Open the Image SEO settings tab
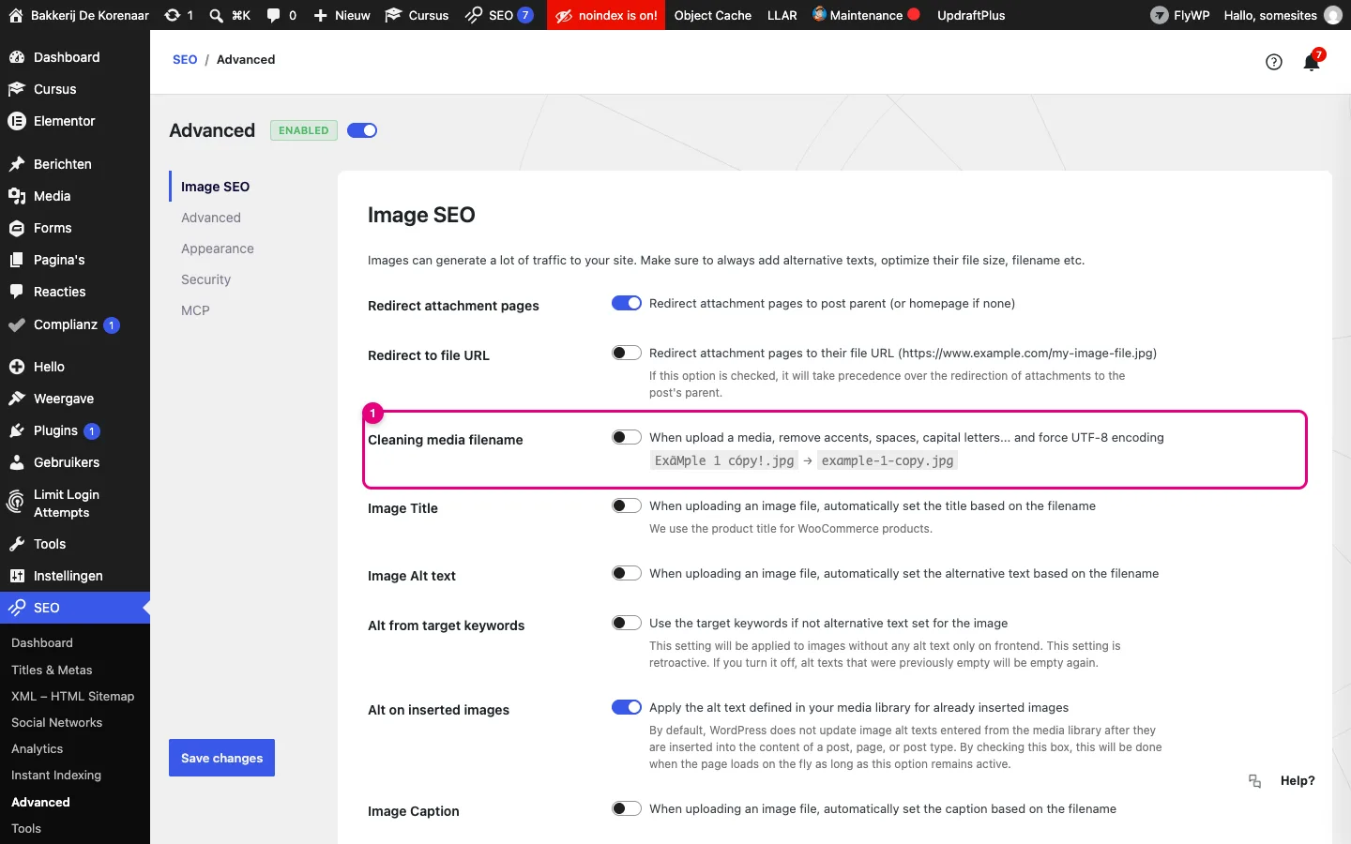1351x844 pixels. click(x=215, y=187)
